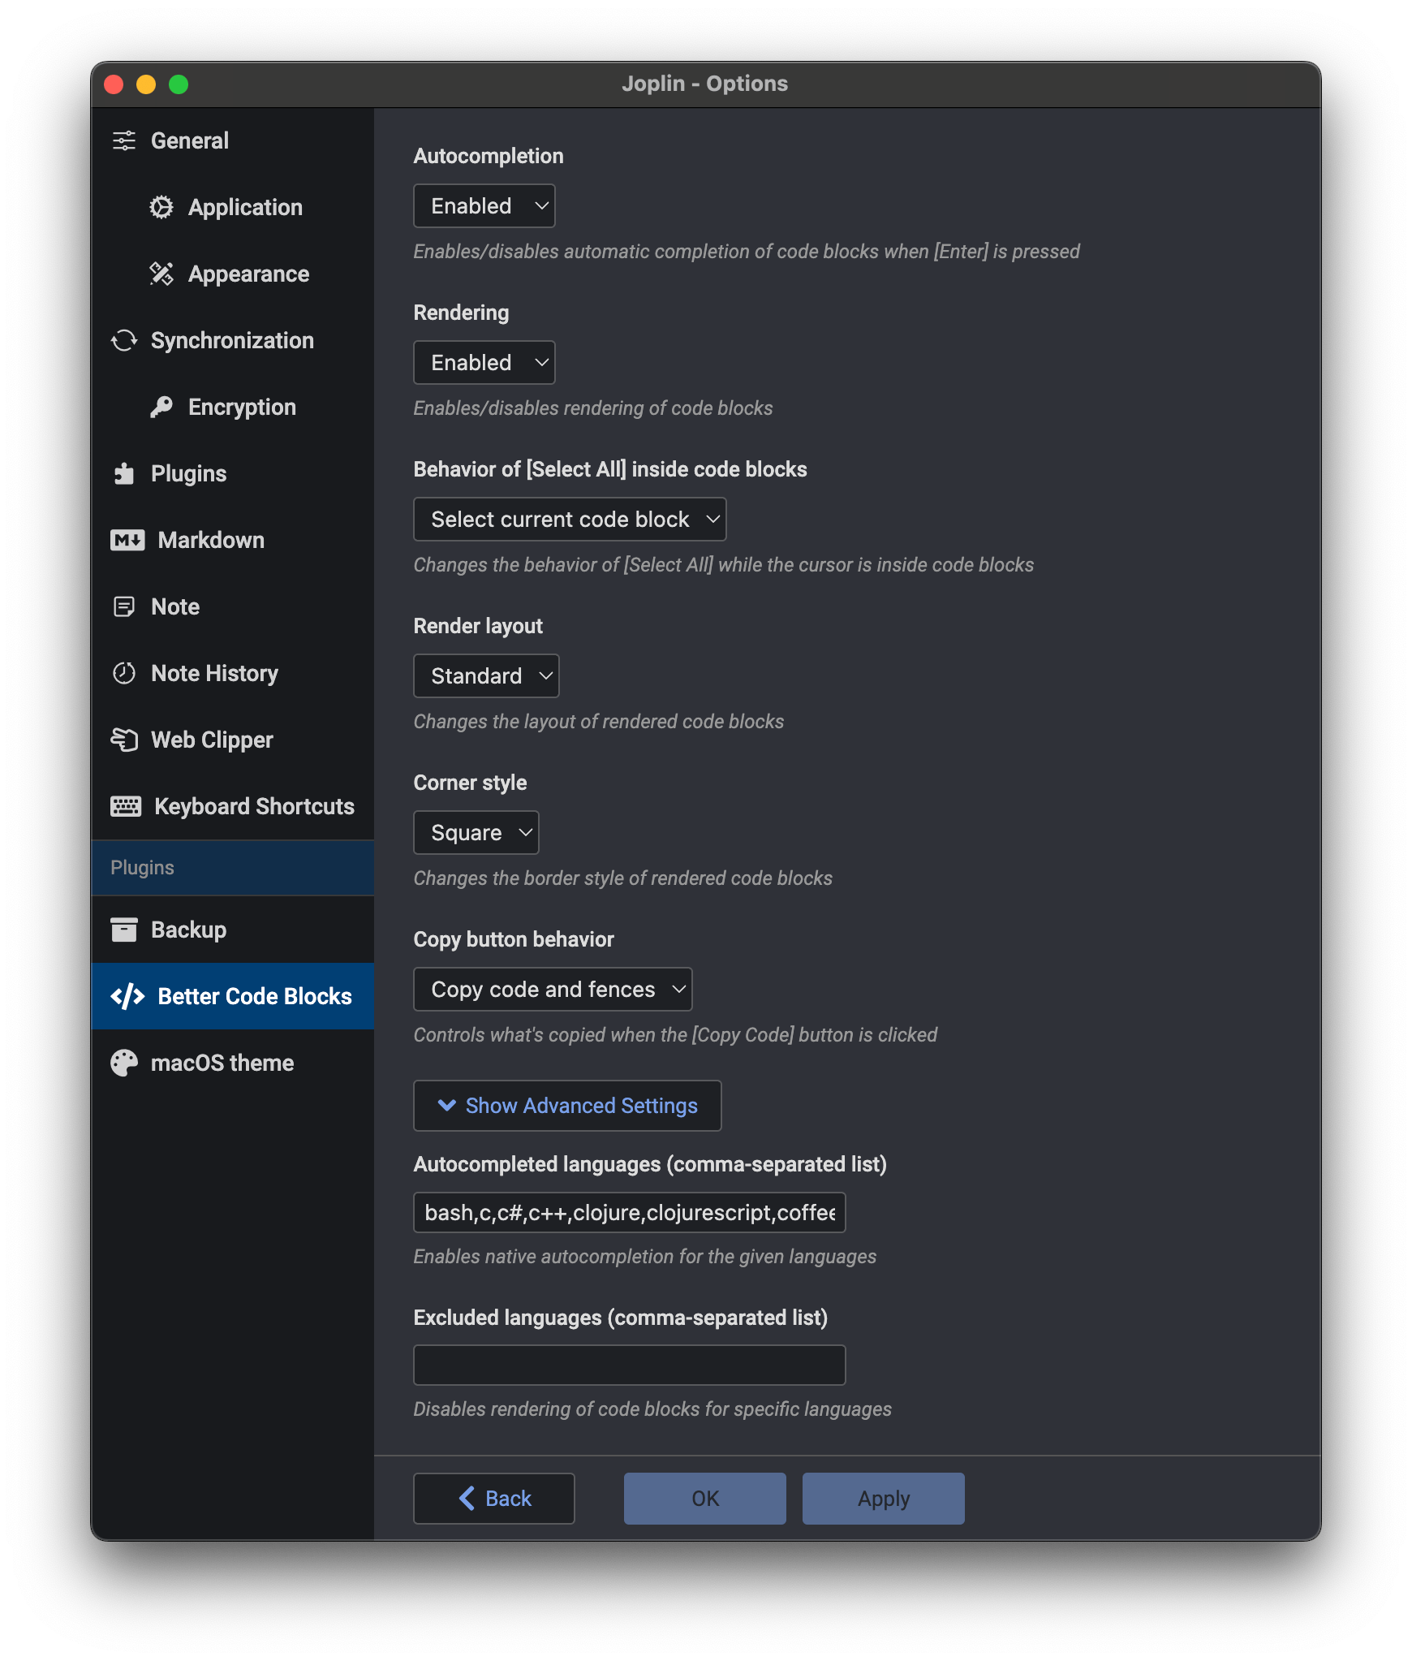Viewport: 1412px width, 1661px height.
Task: Click the Markdown logo icon
Action: pos(127,540)
